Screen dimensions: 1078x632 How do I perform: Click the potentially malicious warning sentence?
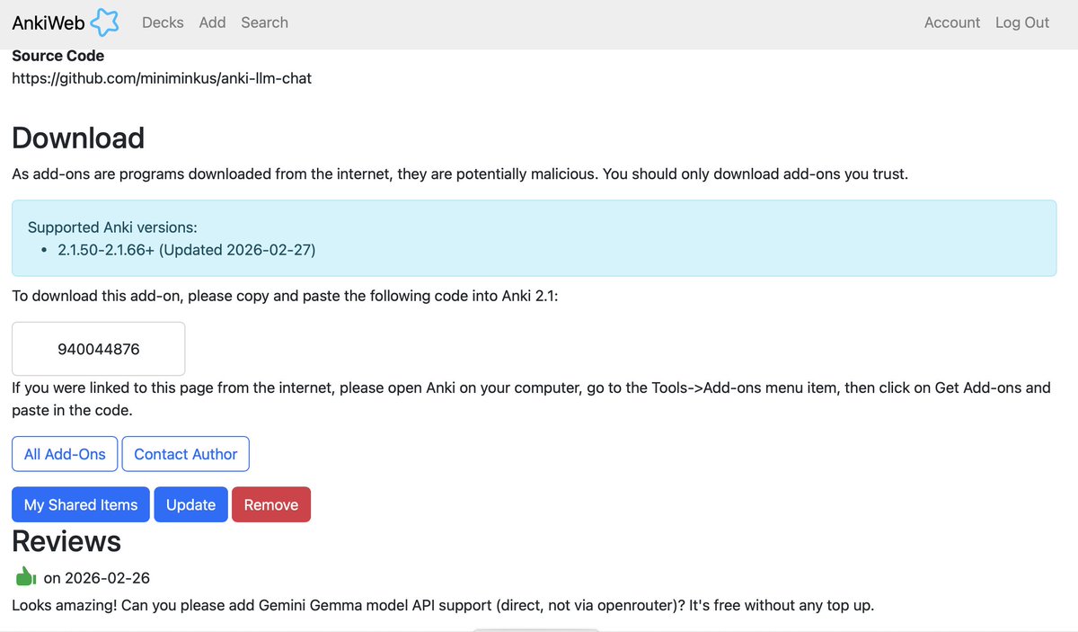(460, 174)
